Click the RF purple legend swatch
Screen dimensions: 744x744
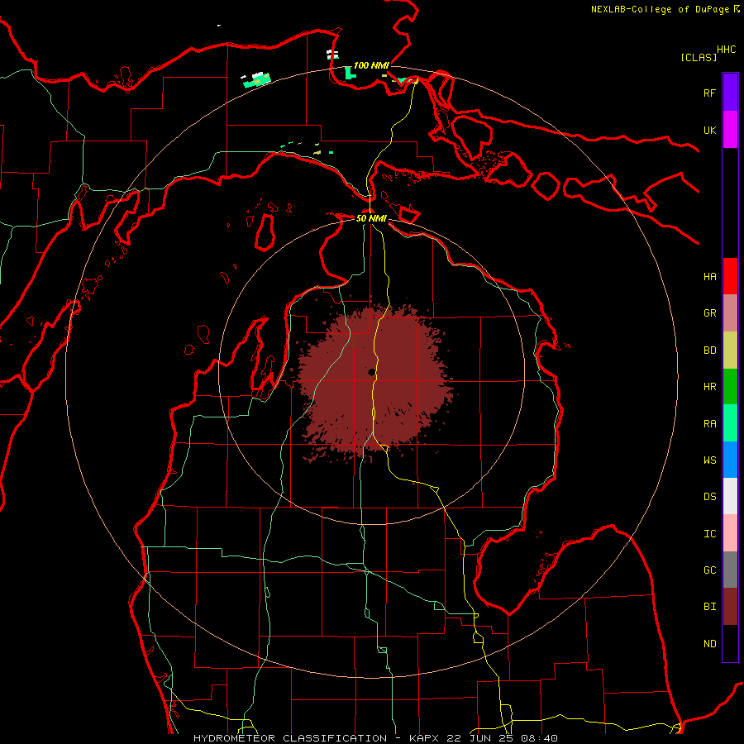(x=730, y=93)
